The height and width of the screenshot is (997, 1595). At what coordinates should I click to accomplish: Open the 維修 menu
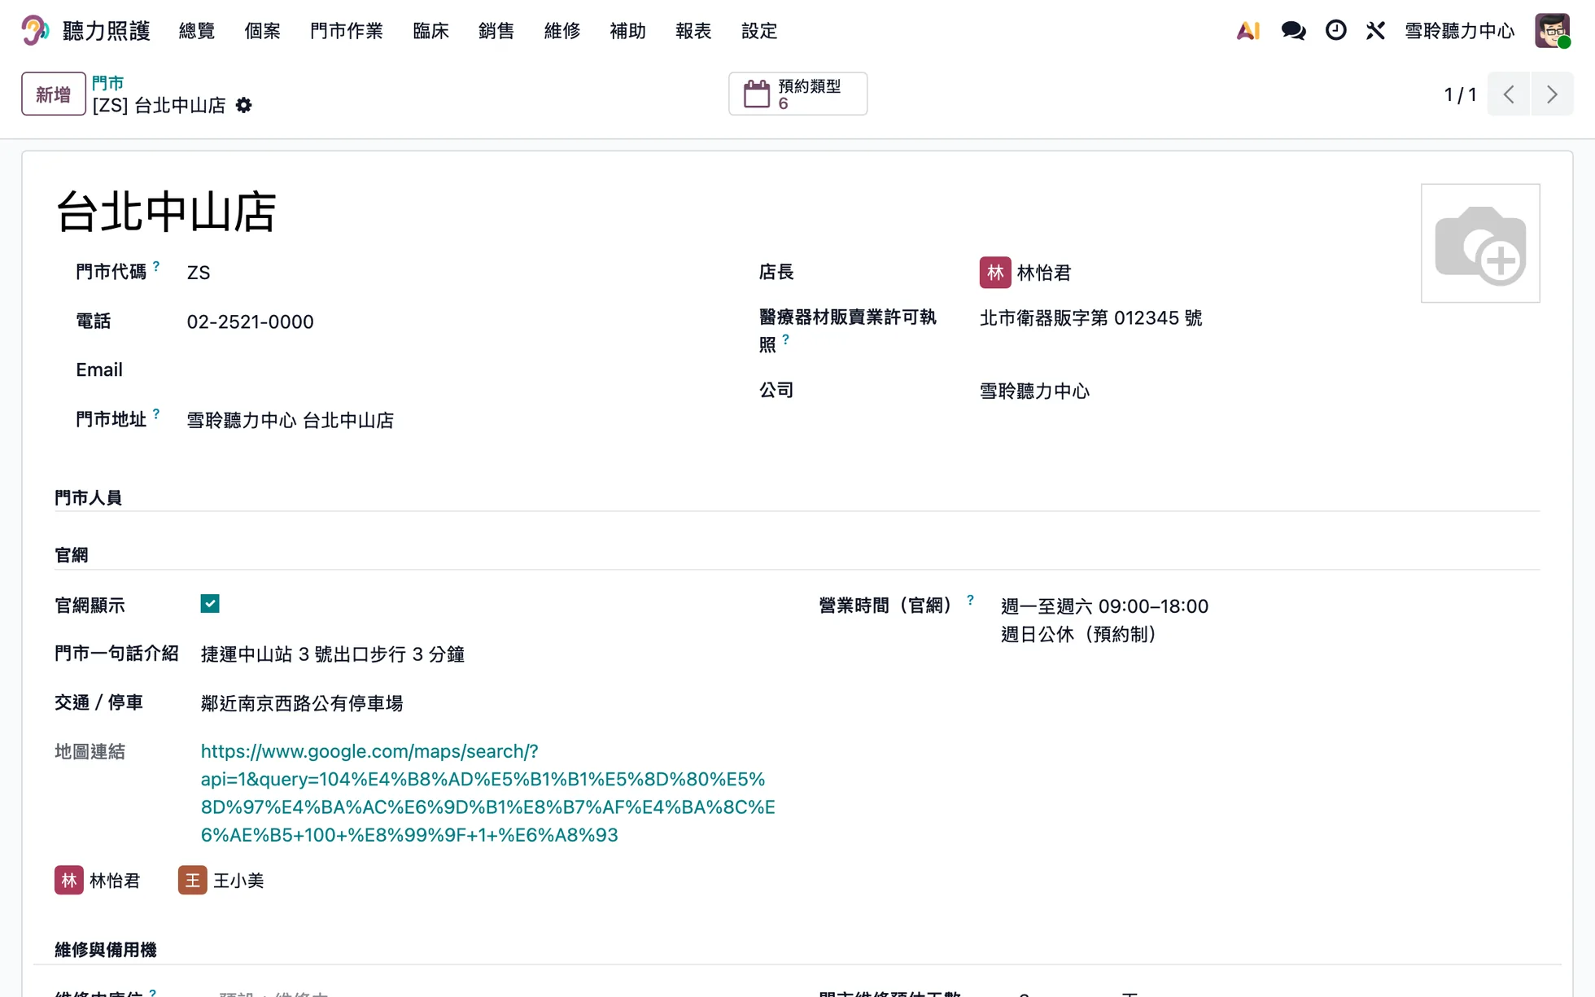click(x=562, y=31)
